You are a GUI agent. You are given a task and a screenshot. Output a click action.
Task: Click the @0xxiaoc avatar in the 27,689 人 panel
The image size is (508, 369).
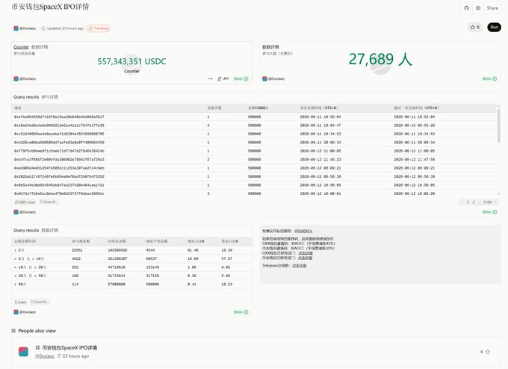click(264, 78)
